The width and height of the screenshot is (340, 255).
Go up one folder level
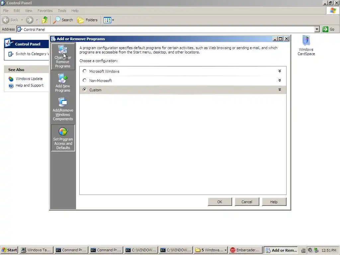pyautogui.click(x=45, y=20)
